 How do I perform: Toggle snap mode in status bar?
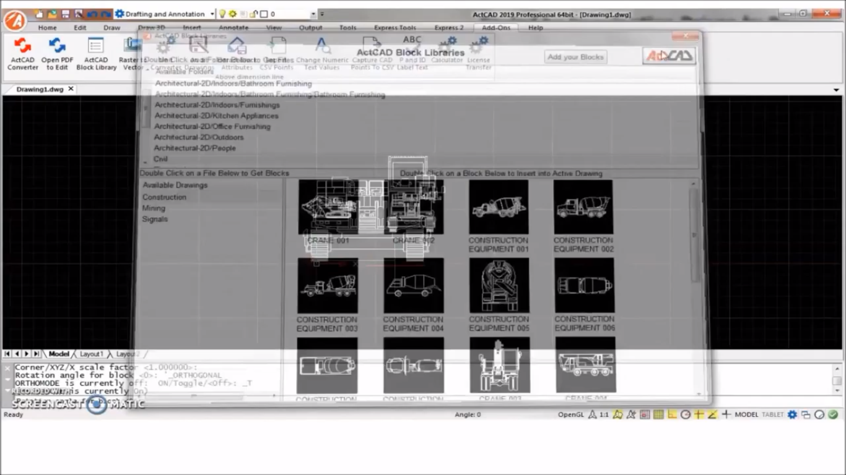coord(645,414)
